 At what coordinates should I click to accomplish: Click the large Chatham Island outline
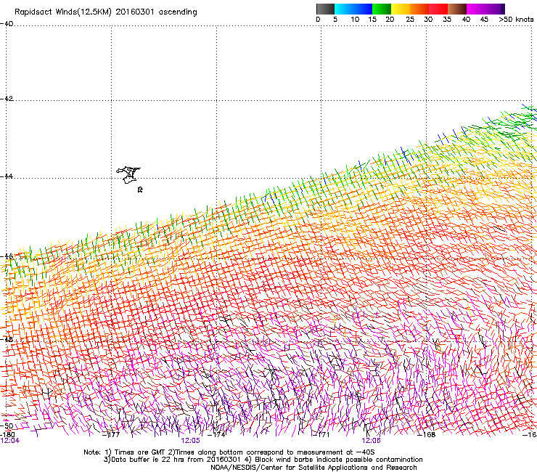point(128,175)
